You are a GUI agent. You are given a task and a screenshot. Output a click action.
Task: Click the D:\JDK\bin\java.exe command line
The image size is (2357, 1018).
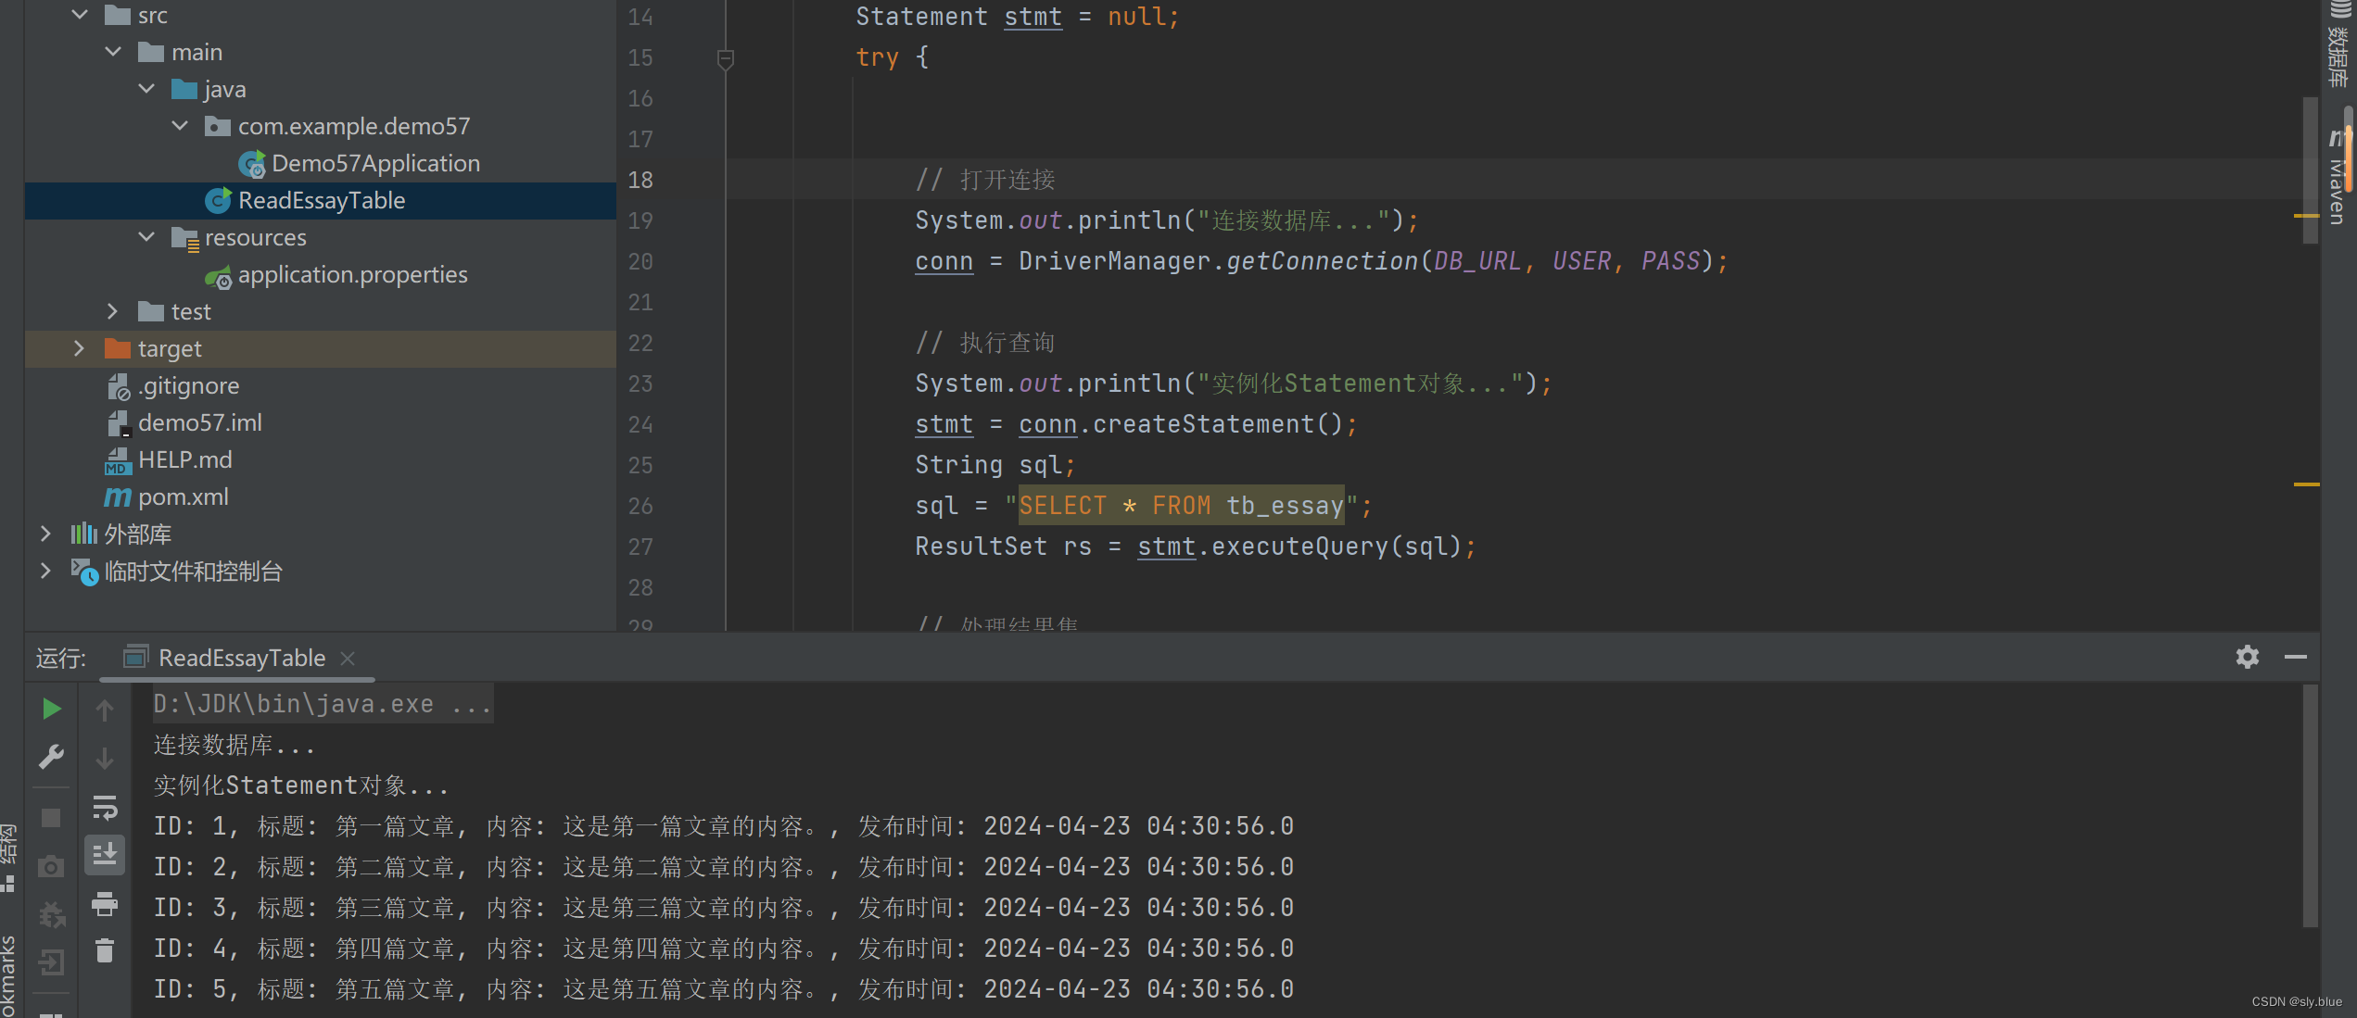pos(322,704)
